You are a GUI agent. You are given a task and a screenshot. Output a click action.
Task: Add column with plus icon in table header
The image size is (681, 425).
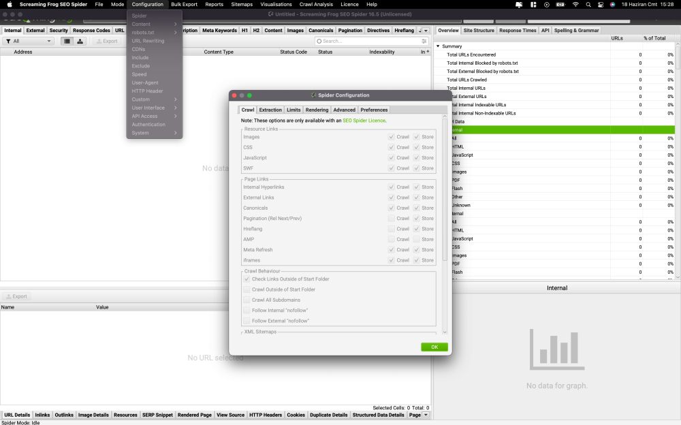pos(428,52)
